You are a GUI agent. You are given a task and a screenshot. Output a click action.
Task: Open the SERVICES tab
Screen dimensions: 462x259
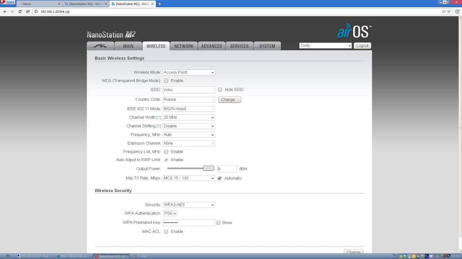pyautogui.click(x=239, y=46)
